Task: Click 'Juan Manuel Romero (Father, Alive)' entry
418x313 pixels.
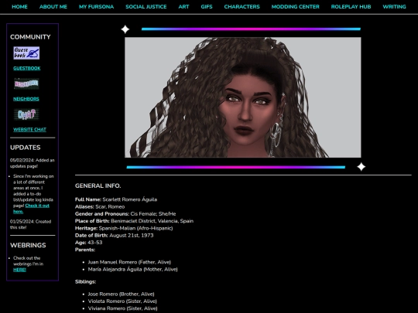Action: (129, 262)
